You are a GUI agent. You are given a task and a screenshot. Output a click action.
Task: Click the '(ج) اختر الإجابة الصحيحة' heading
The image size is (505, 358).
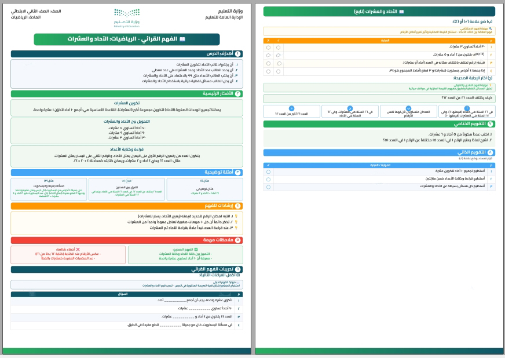click(x=473, y=78)
